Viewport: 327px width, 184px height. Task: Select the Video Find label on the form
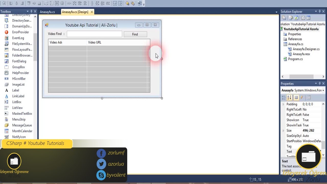point(56,34)
